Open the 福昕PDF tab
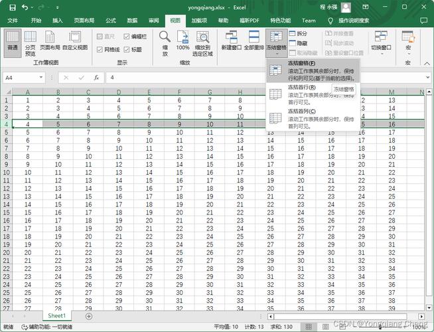 (x=250, y=21)
